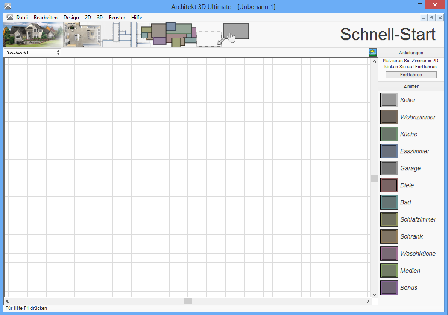
Task: Pick the Waschküche room icon
Action: (389, 254)
